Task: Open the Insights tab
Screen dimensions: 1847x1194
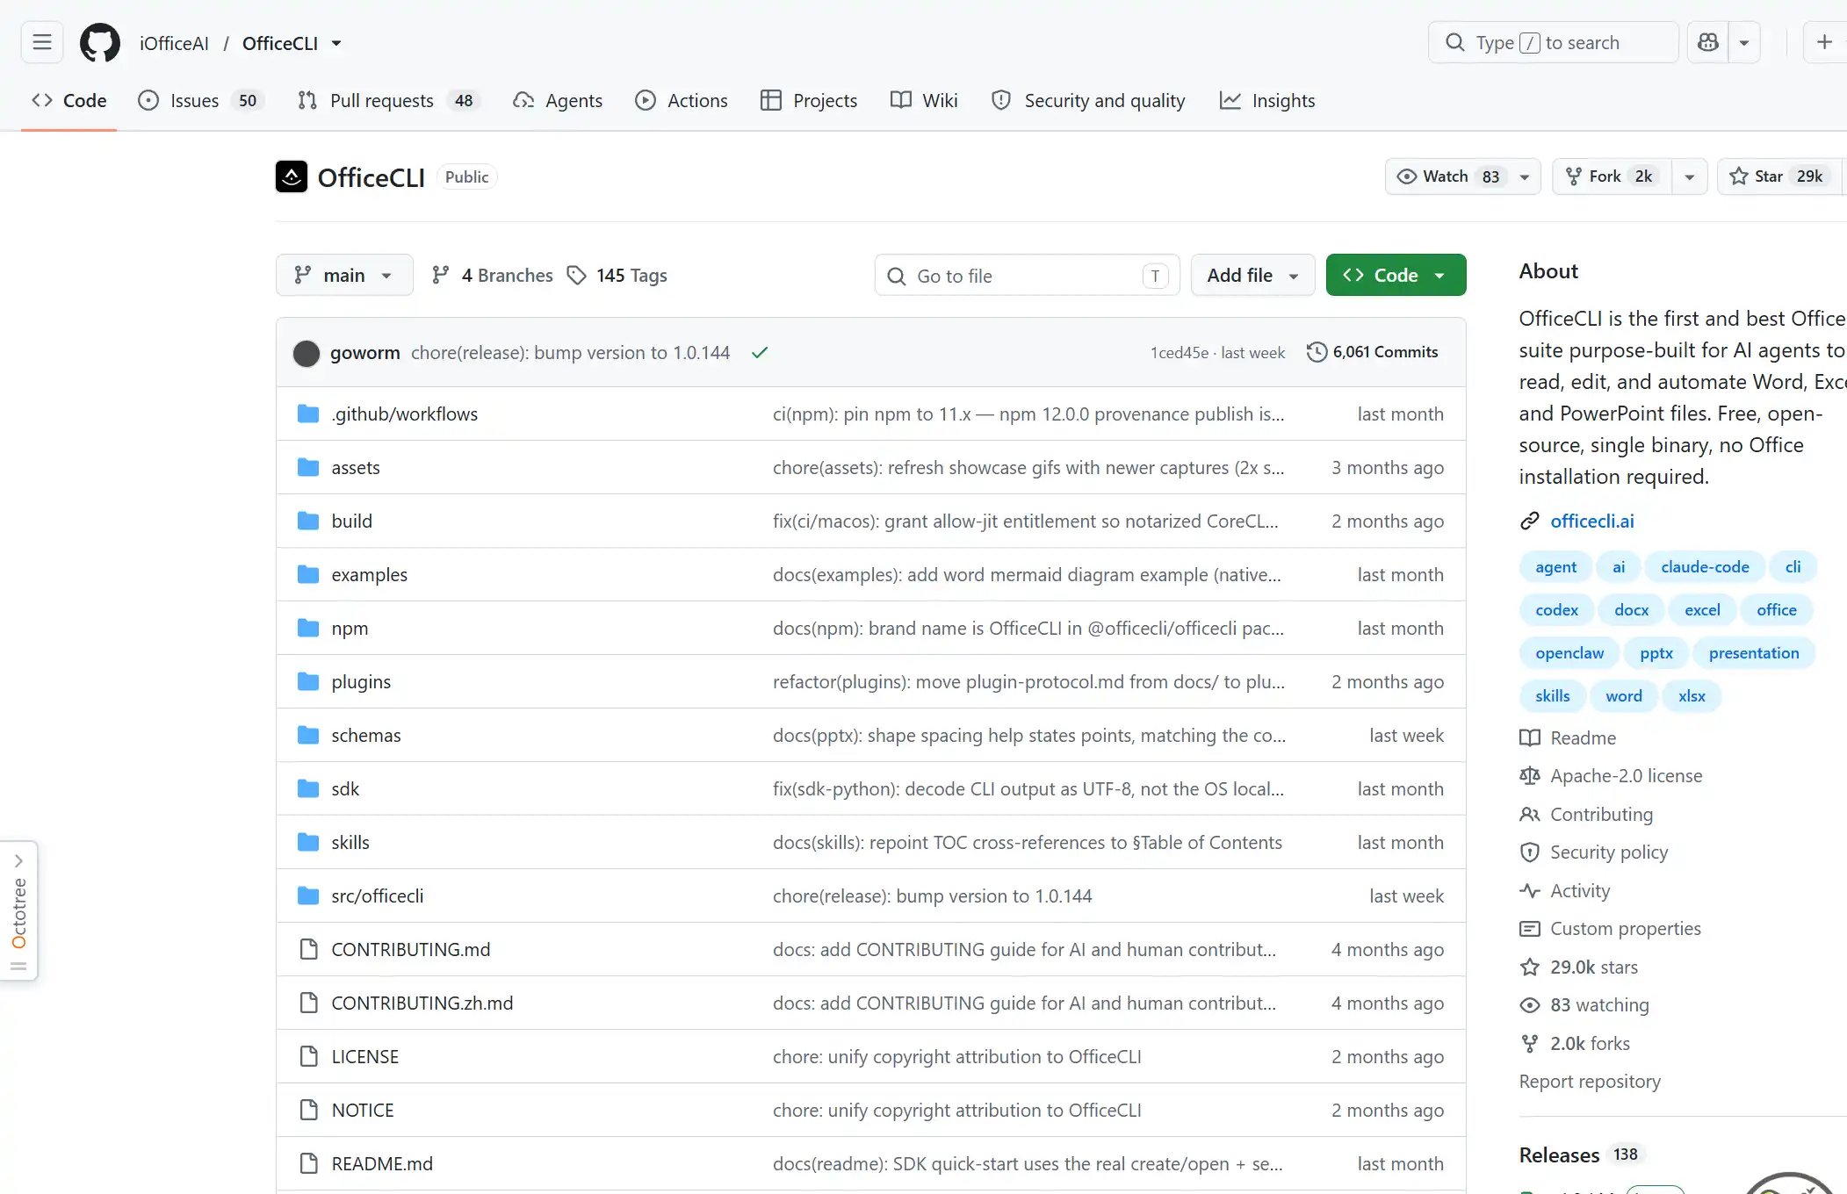Action: pyautogui.click(x=1267, y=100)
